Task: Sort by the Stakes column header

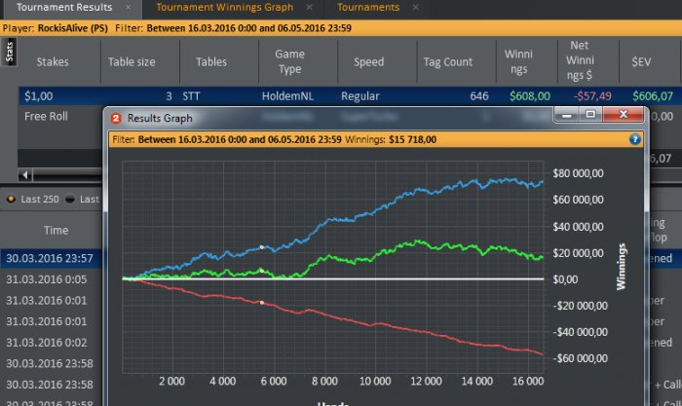Action: pos(53,61)
